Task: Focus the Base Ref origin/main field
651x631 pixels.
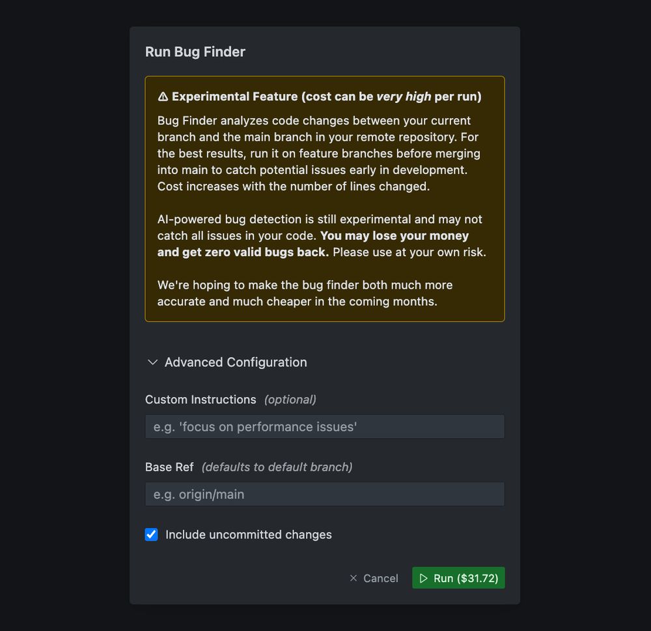Action: click(x=325, y=494)
